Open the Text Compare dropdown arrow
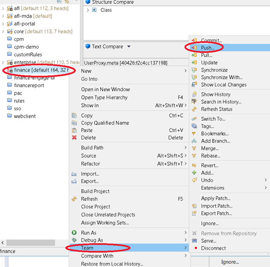The image size is (270, 267). pos(129,46)
